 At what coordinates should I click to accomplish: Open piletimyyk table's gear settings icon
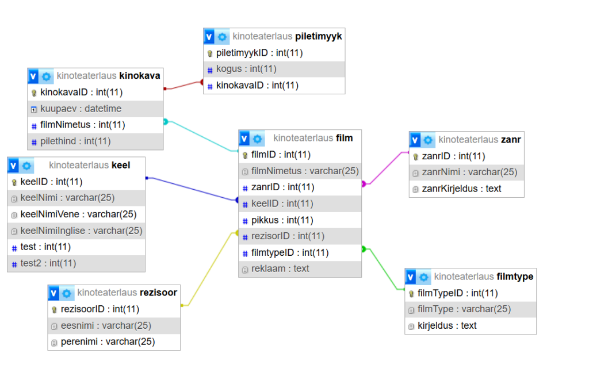click(x=223, y=37)
